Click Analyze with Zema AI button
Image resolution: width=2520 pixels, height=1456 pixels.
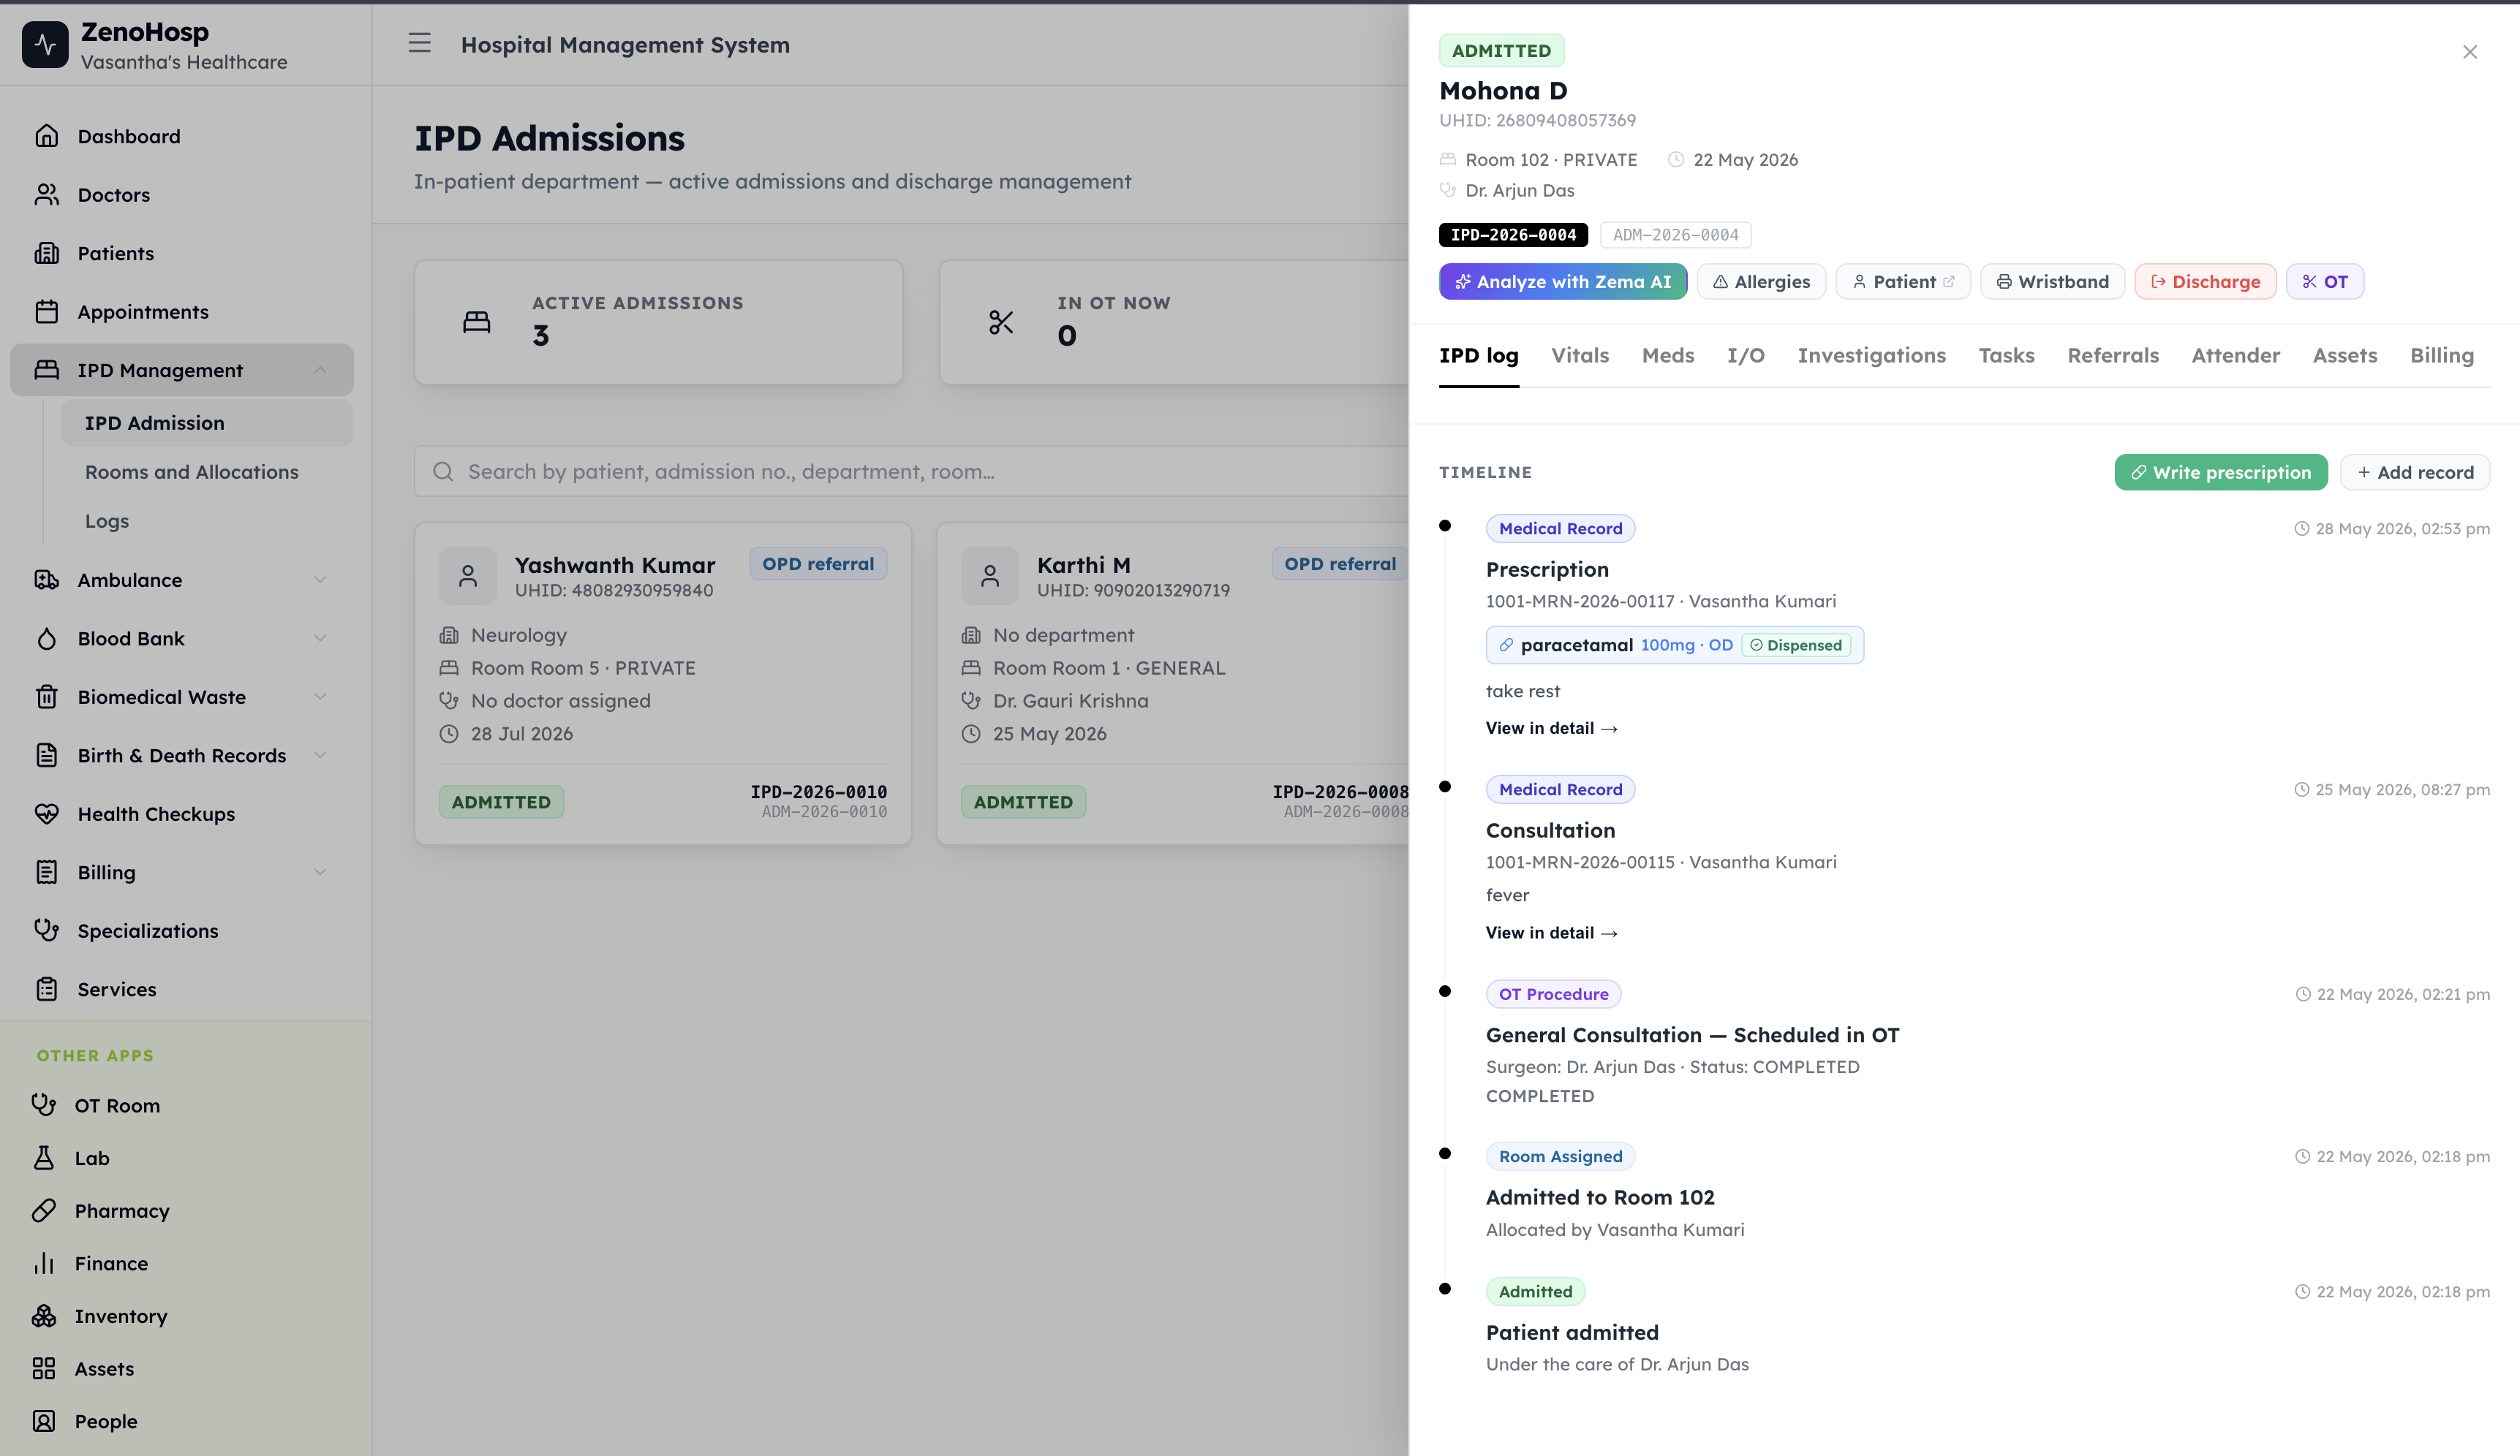coord(1562,282)
